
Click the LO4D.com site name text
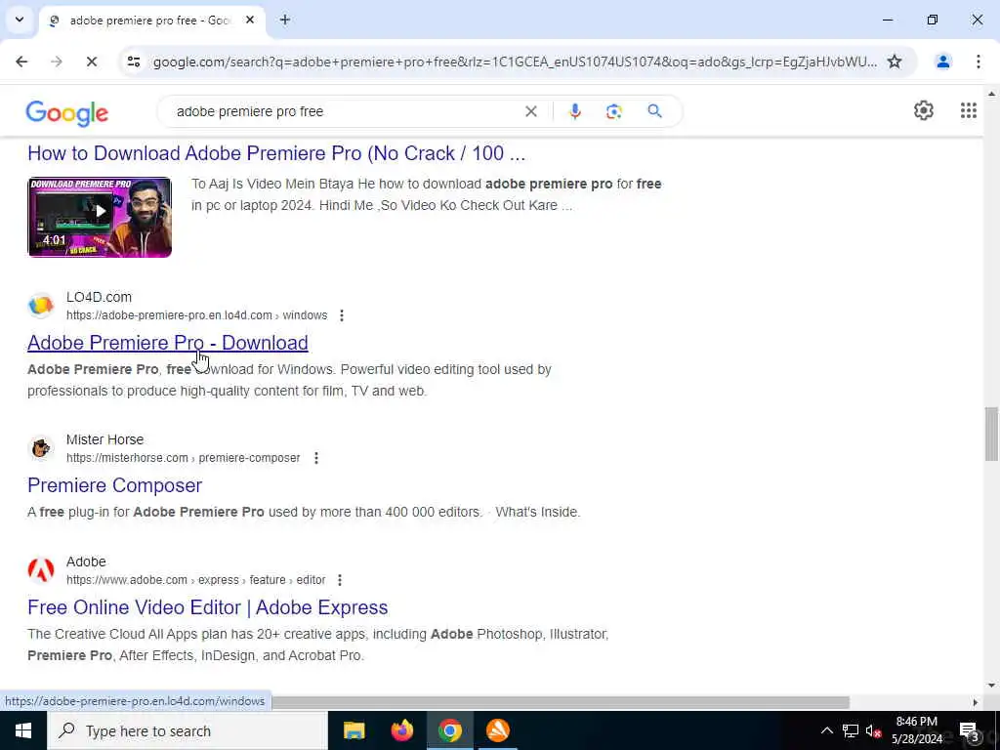click(x=99, y=297)
